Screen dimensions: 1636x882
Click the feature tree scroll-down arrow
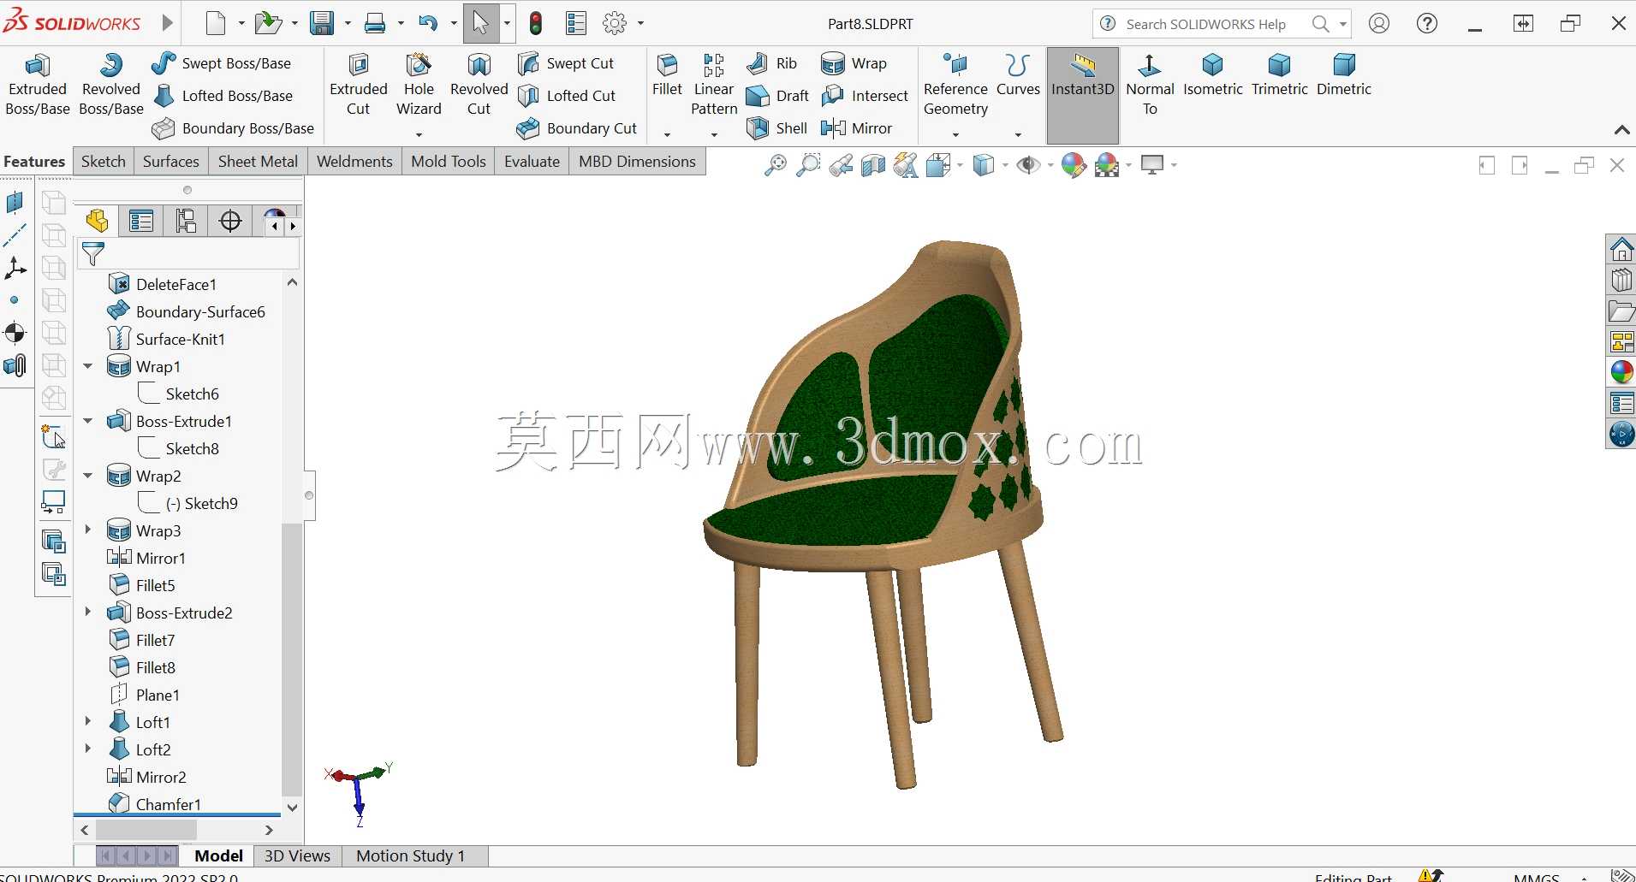pos(292,808)
